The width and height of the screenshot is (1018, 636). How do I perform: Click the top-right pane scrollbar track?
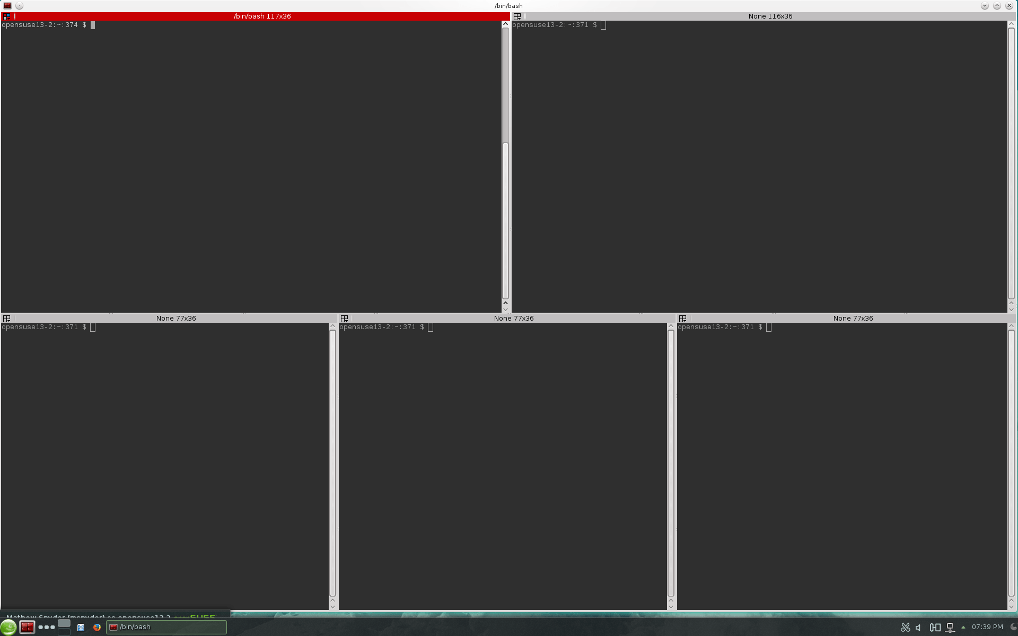(x=1011, y=163)
